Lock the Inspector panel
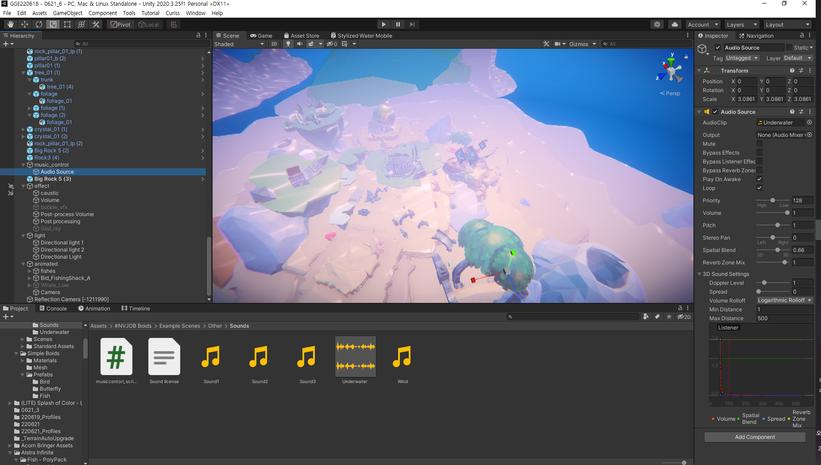The width and height of the screenshot is (821, 465). (802, 35)
